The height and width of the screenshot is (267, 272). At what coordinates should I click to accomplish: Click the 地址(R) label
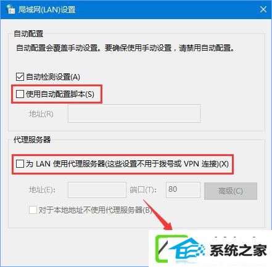point(41,113)
